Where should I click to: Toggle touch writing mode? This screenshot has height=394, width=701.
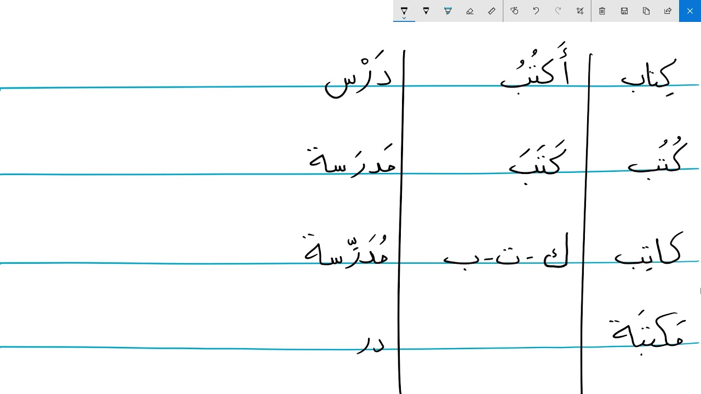514,11
